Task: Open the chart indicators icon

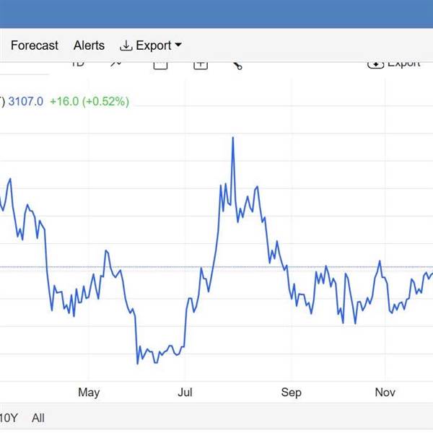Action: click(x=237, y=65)
